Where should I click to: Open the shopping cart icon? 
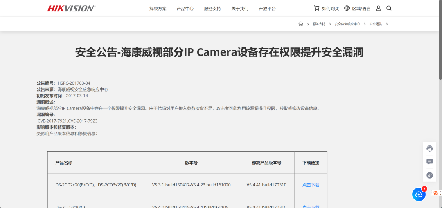click(316, 8)
